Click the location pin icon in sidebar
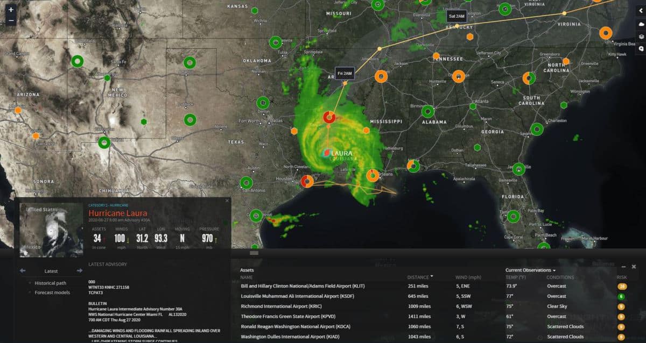Image resolution: width=646 pixels, height=343 pixels. (641, 48)
